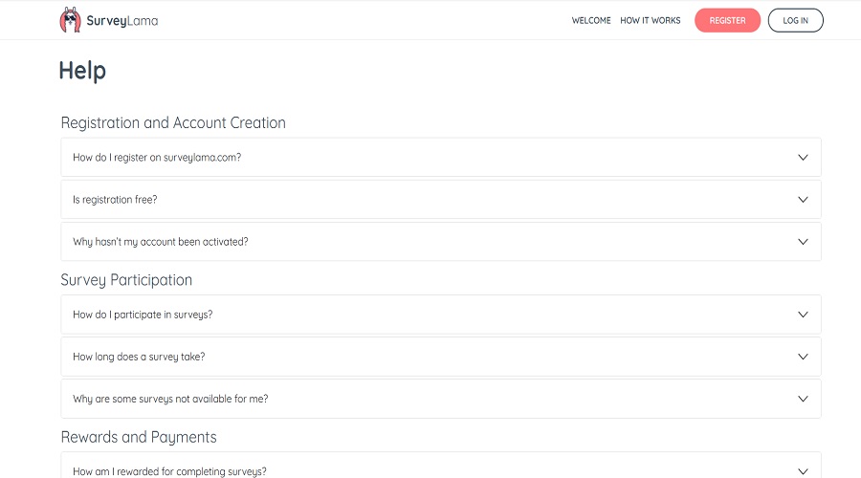
Task: Expand chevron for surveys not available question
Action: point(803,399)
